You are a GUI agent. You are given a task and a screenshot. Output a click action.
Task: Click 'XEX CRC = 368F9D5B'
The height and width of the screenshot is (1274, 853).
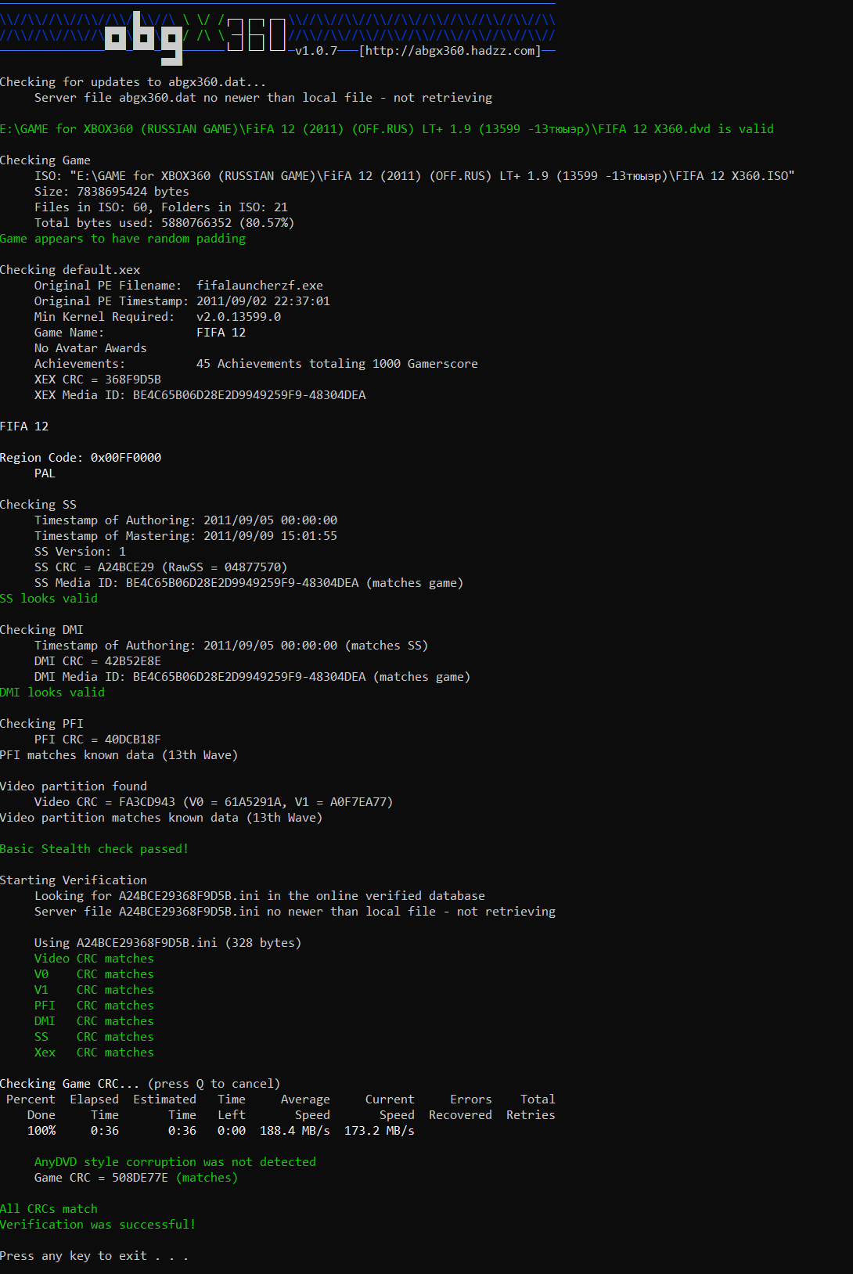98,380
